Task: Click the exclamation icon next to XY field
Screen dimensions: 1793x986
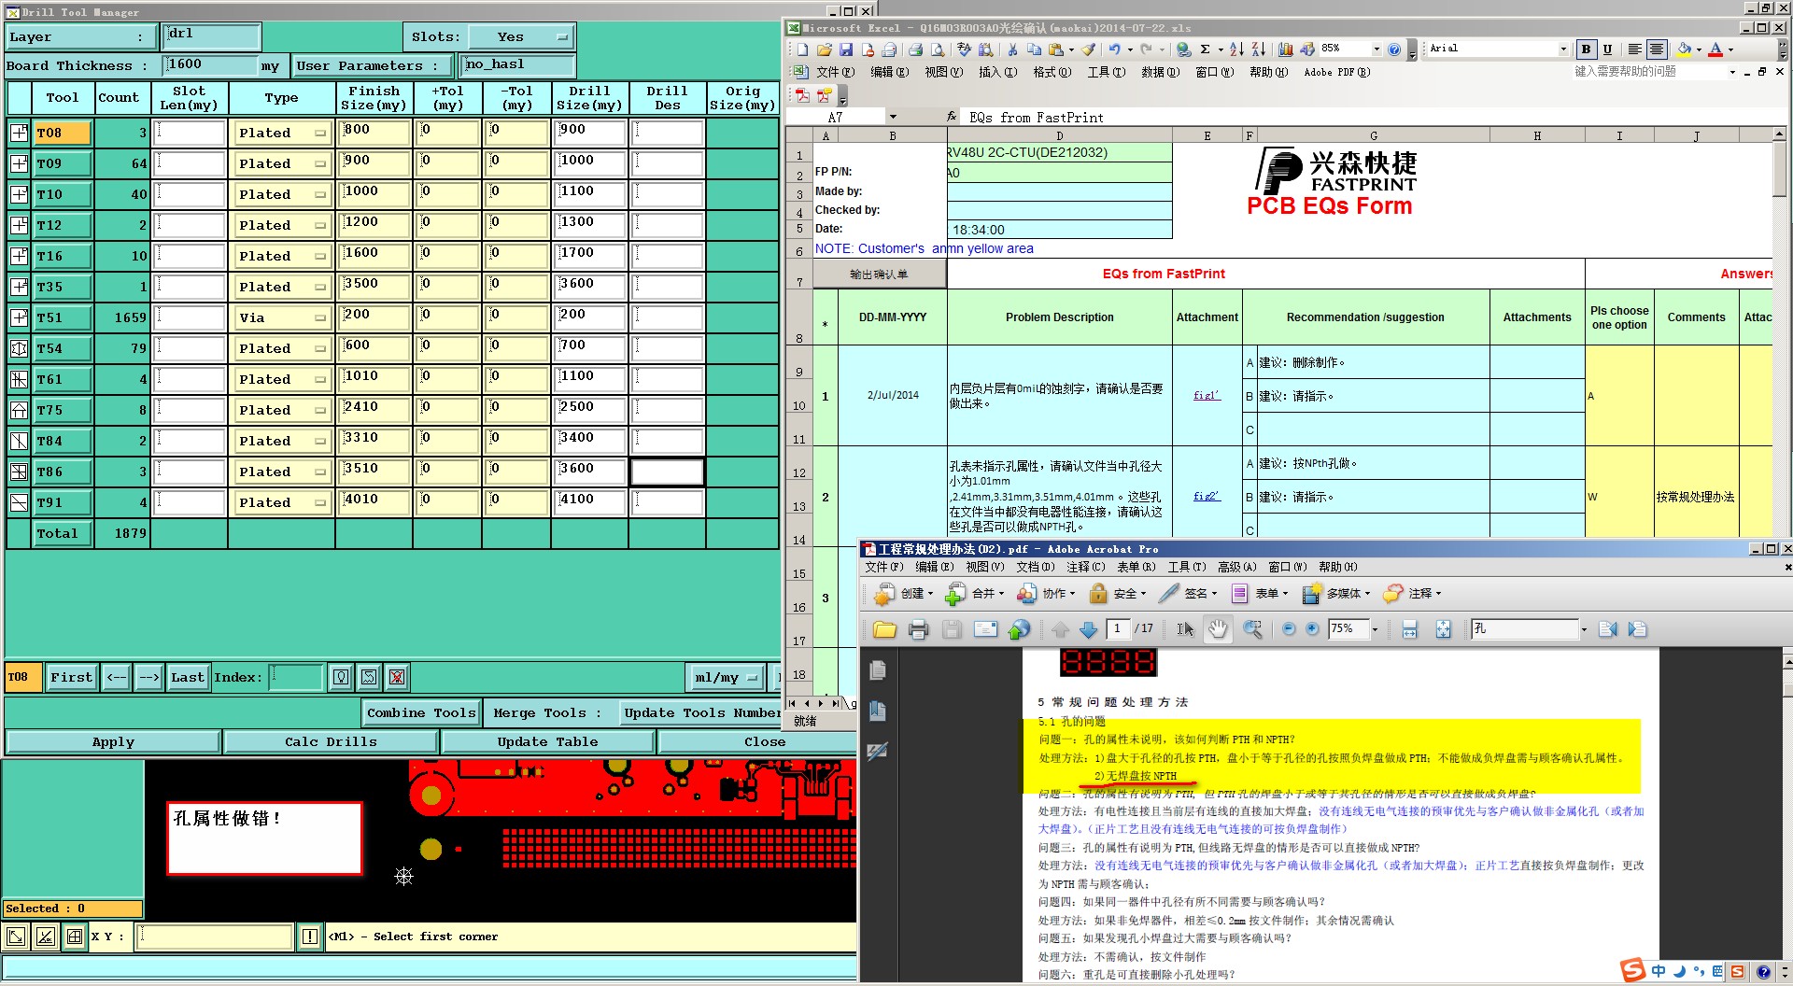Action: tap(310, 937)
